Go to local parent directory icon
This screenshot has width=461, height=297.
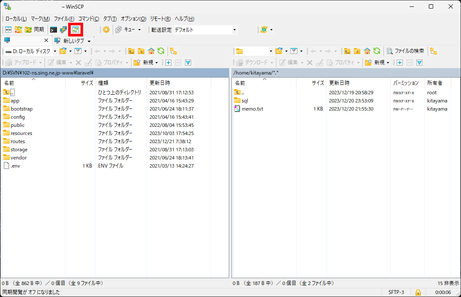pyautogui.click(x=131, y=51)
